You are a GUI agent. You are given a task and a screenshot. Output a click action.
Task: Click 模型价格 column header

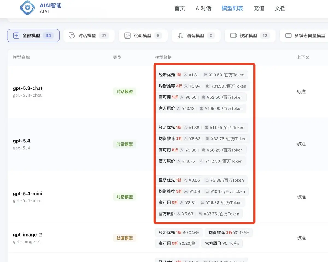click(x=163, y=57)
